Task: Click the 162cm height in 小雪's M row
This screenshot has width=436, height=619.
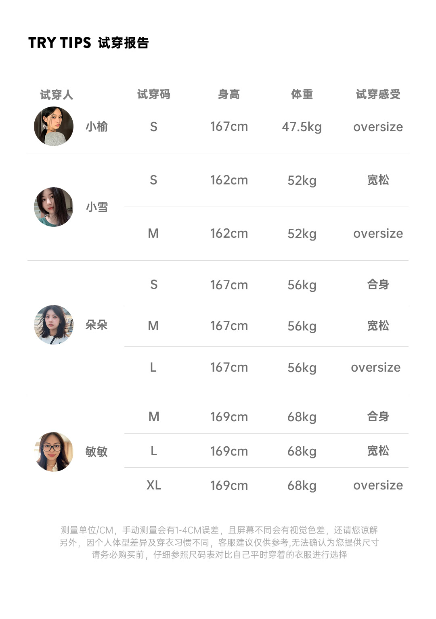Action: [x=229, y=234]
